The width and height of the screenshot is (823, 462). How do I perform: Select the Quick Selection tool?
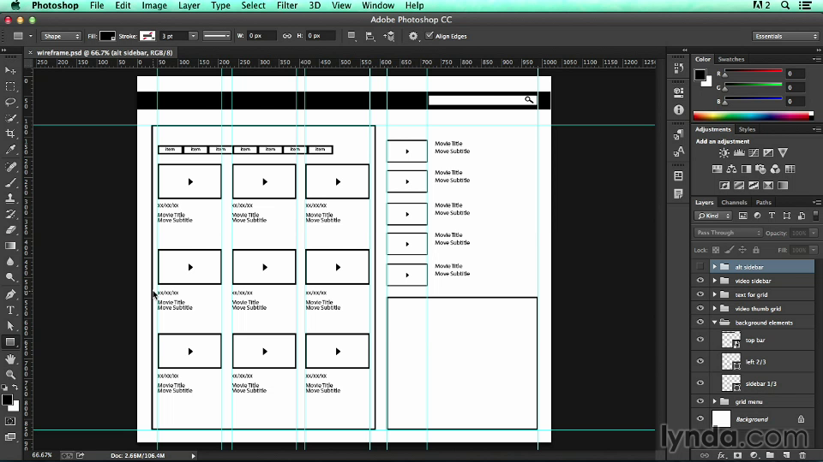10,118
